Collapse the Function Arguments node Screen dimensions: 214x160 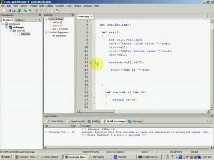[46, 32]
